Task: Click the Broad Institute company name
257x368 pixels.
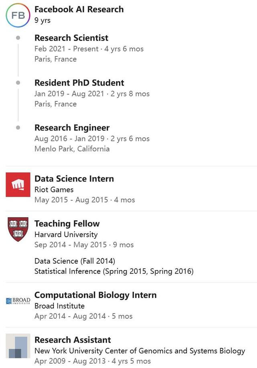Action: click(59, 306)
